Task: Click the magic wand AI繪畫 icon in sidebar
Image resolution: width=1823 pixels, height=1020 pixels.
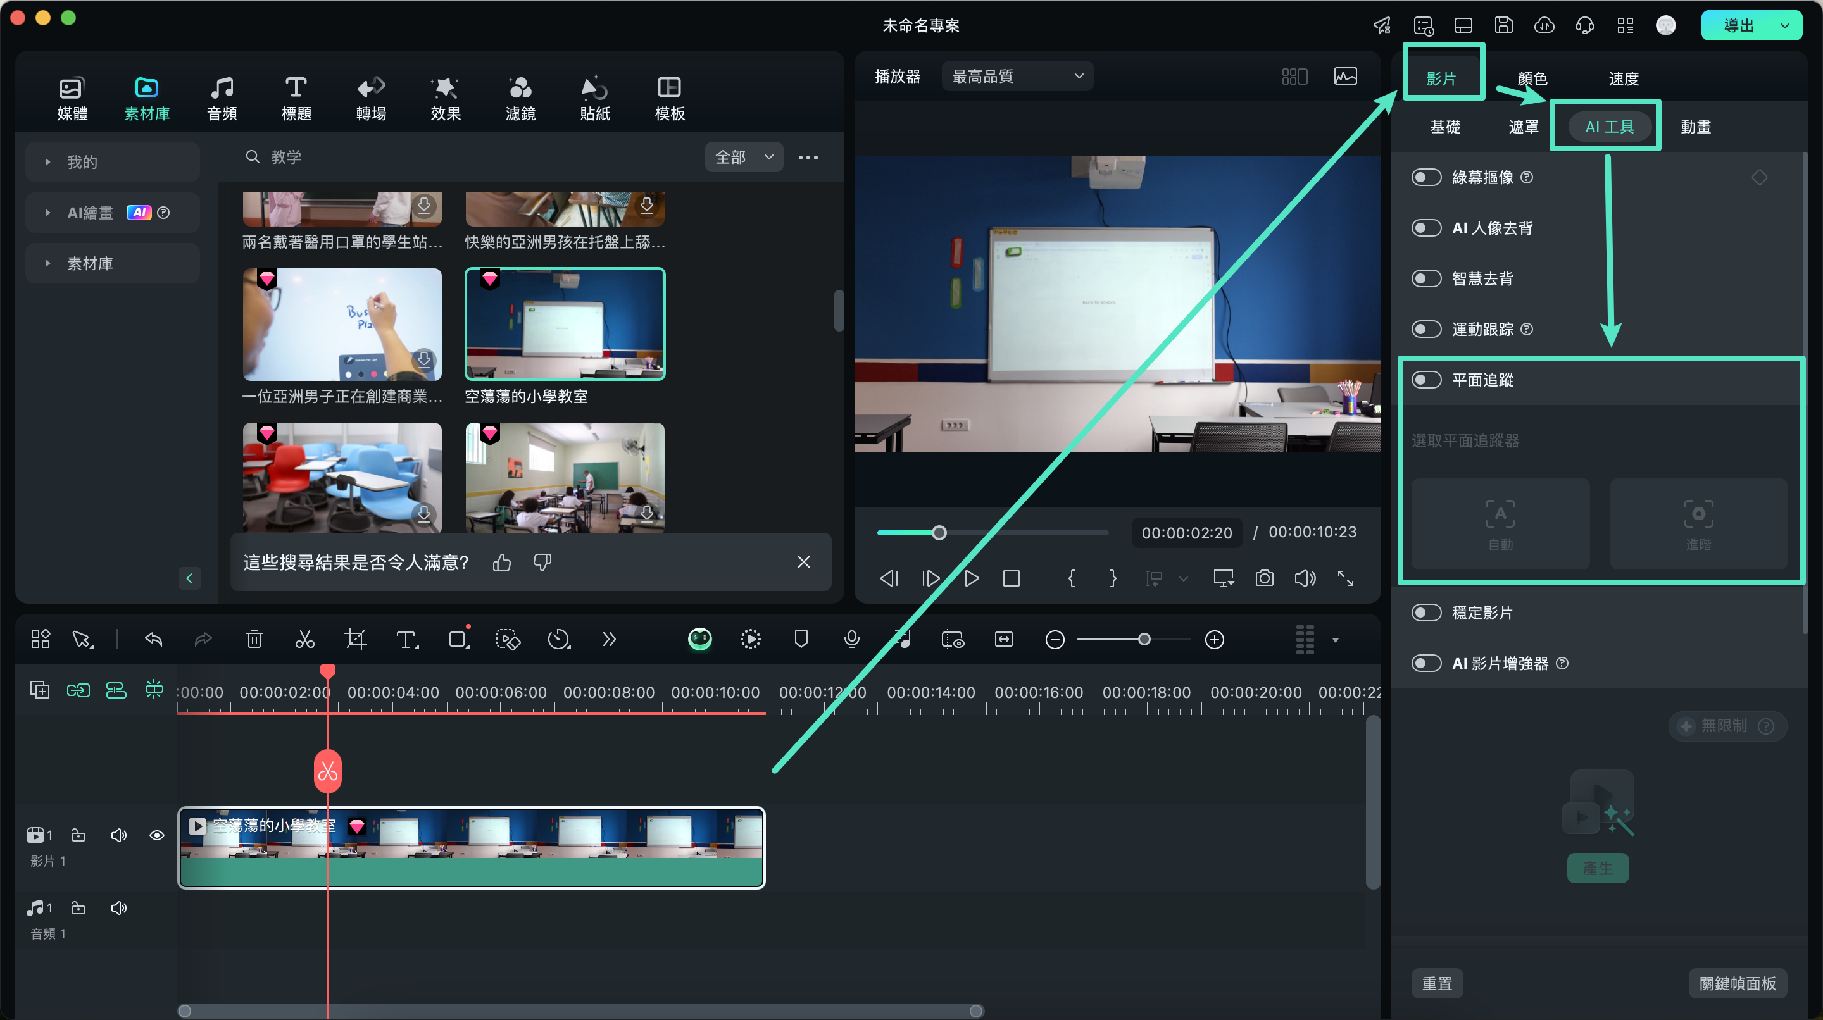Action: point(142,213)
